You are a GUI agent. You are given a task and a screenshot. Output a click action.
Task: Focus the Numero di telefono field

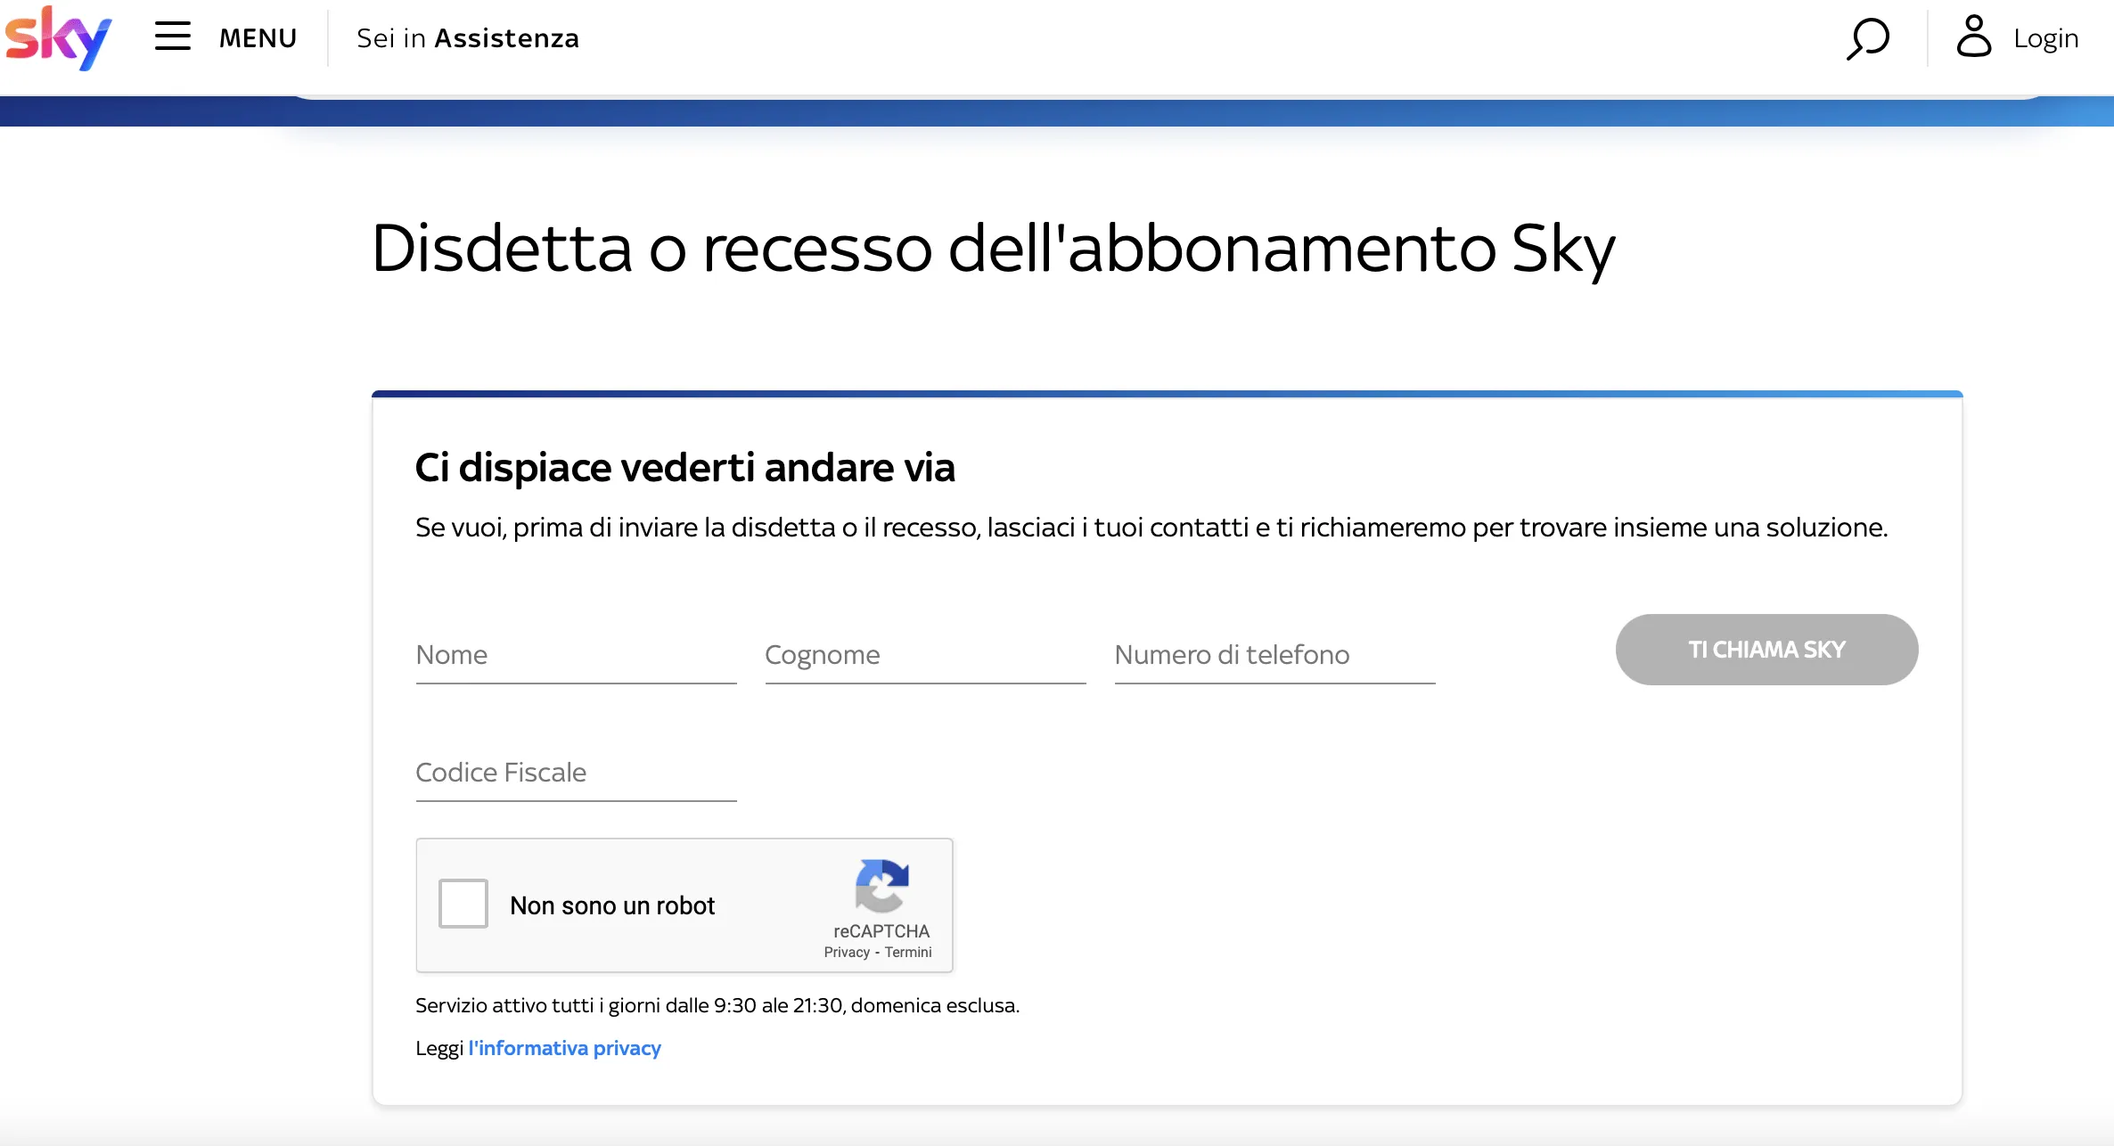[x=1274, y=656]
